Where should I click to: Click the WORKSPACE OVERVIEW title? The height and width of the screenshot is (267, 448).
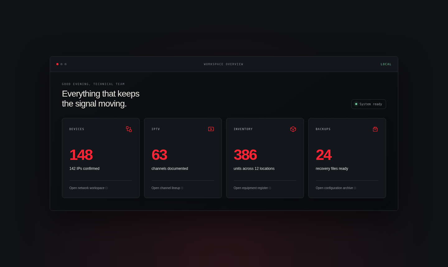[x=224, y=64]
